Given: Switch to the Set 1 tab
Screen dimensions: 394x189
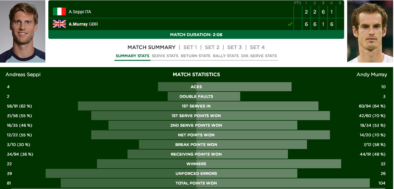Looking at the screenshot, I should (x=190, y=47).
